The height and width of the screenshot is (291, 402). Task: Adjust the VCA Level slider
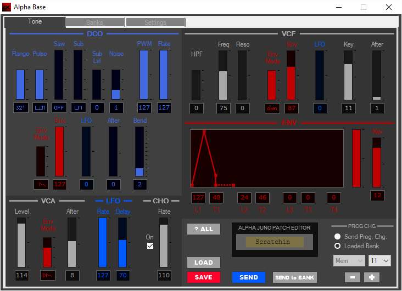pyautogui.click(x=21, y=242)
